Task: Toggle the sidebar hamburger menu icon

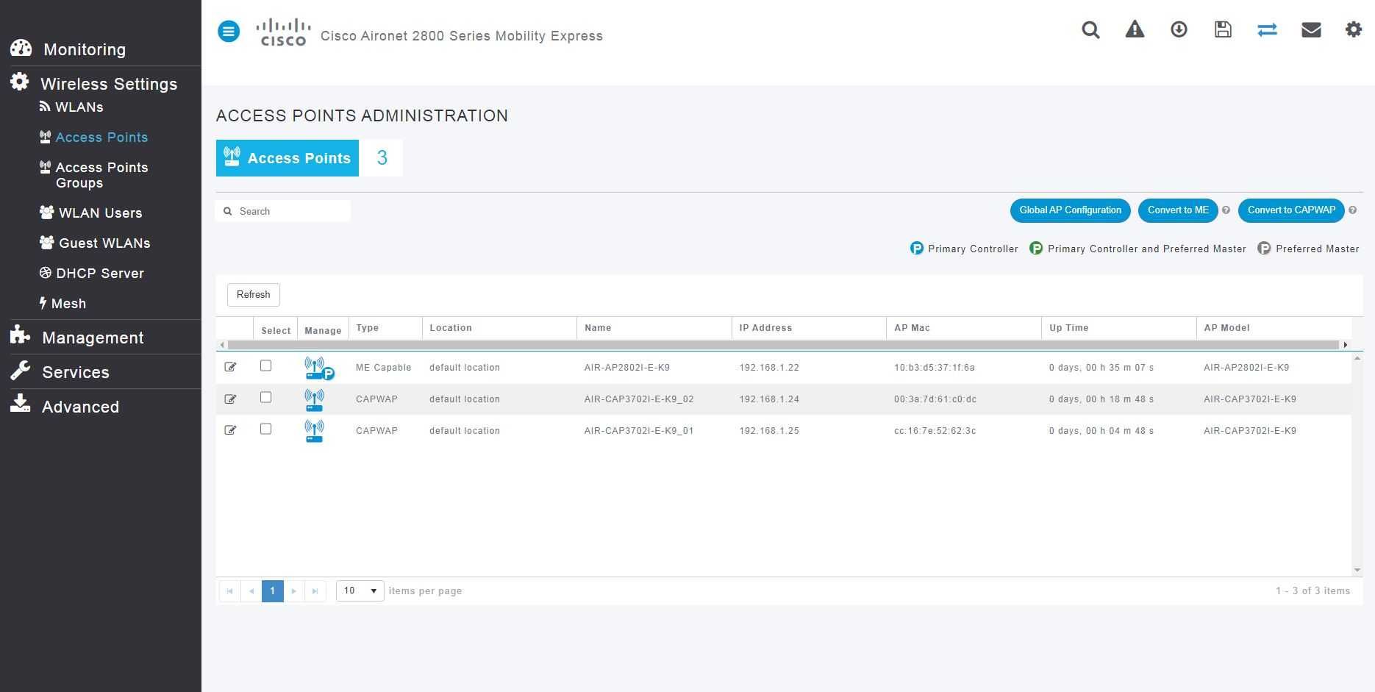Action: click(229, 31)
